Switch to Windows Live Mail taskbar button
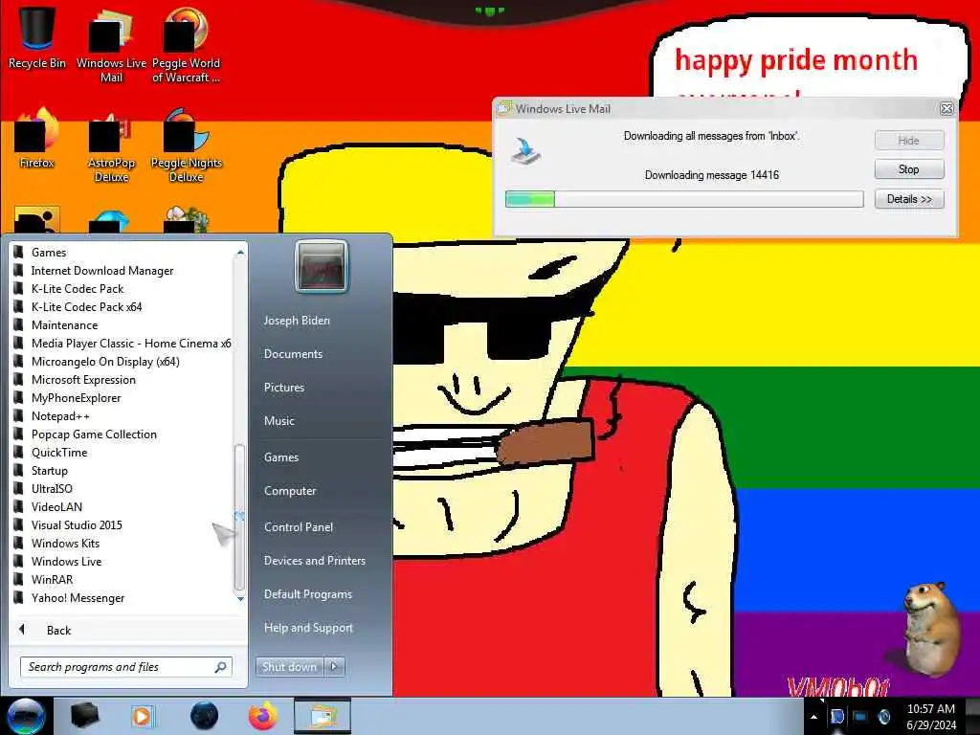980x735 pixels. coord(323,716)
